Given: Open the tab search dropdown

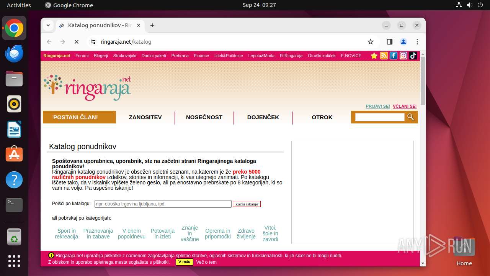Looking at the screenshot, I should (48, 25).
